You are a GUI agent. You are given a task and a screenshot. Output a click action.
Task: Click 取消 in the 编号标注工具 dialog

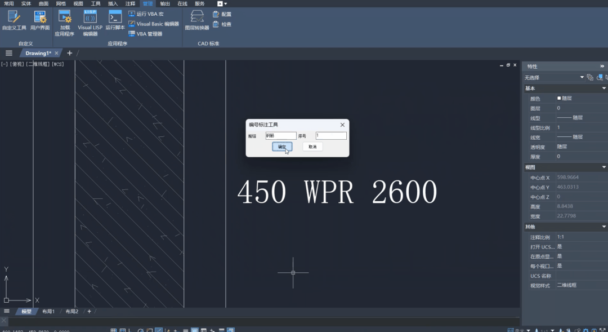312,147
